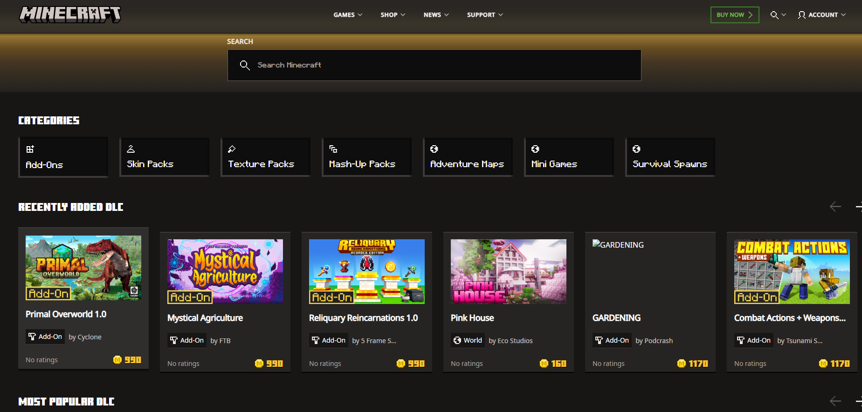Click Add-On tag icon on GARDENING card
Image resolution: width=862 pixels, height=412 pixels.
tap(599, 340)
